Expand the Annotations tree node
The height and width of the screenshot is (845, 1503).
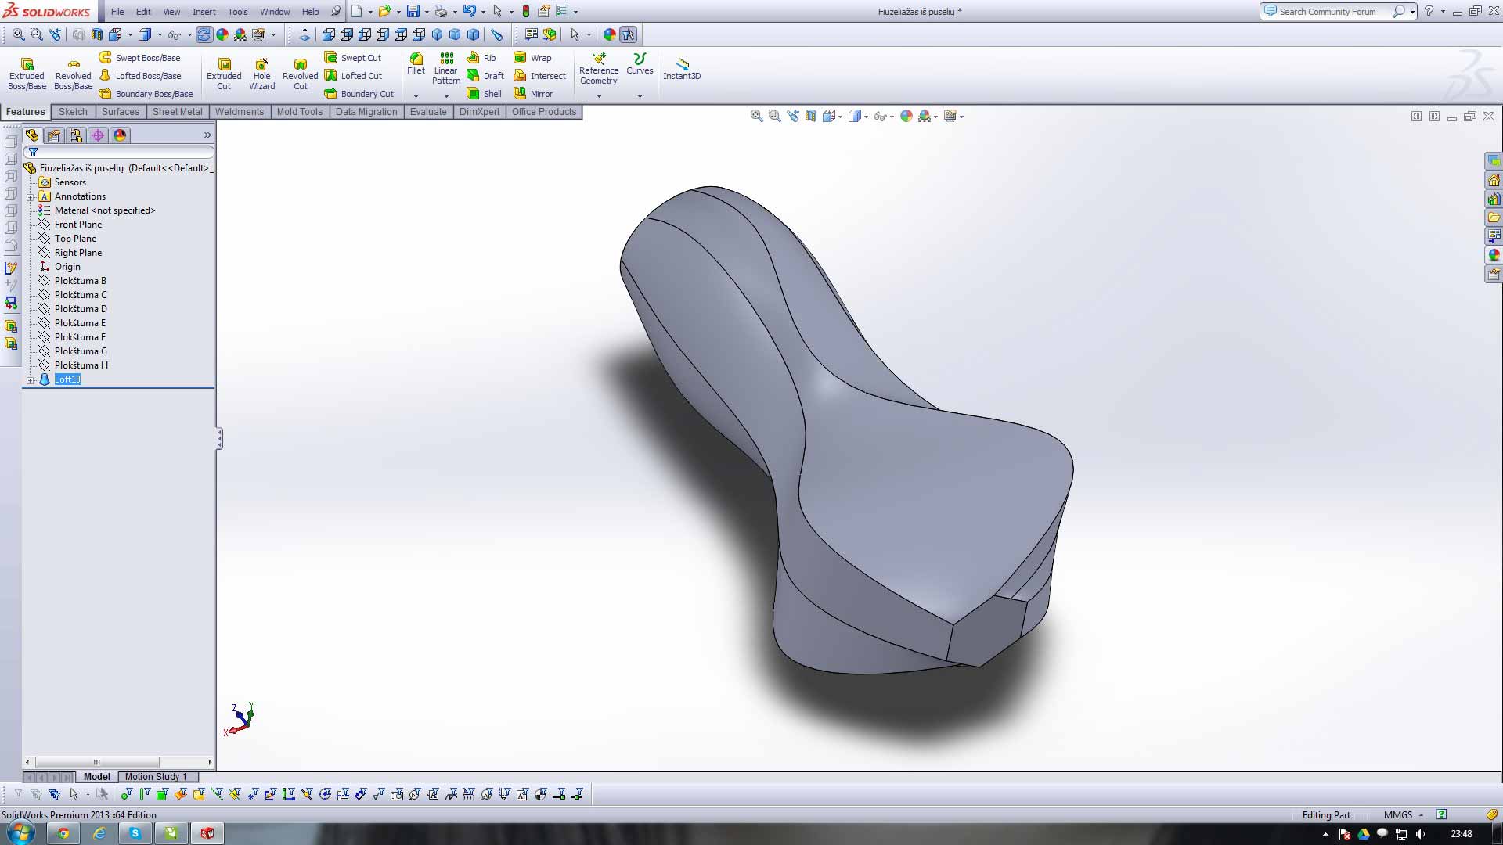(x=31, y=197)
